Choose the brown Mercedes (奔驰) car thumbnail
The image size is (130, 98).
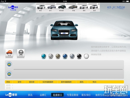pos(73,7)
